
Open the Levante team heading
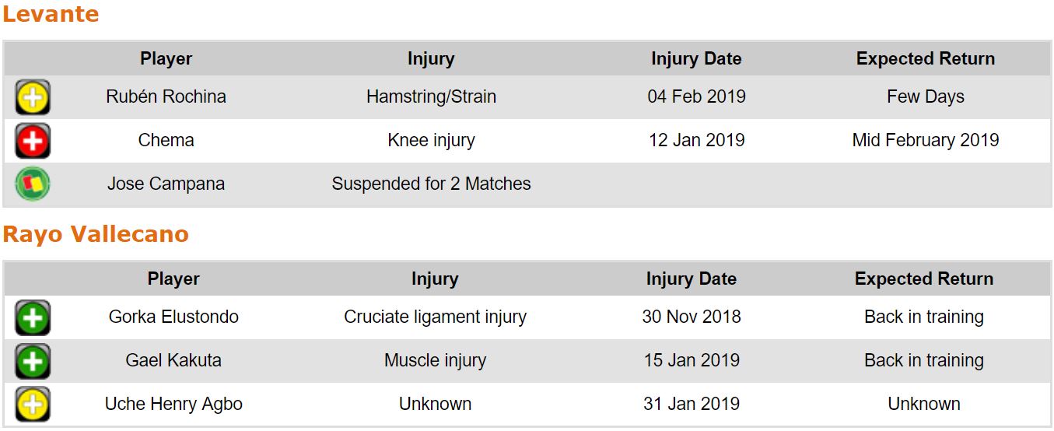click(51, 14)
